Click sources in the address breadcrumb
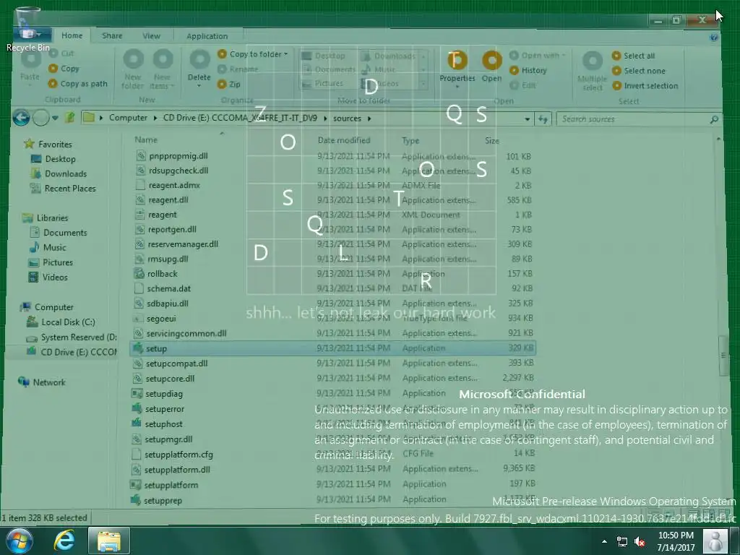The height and width of the screenshot is (555, 740). pos(347,119)
